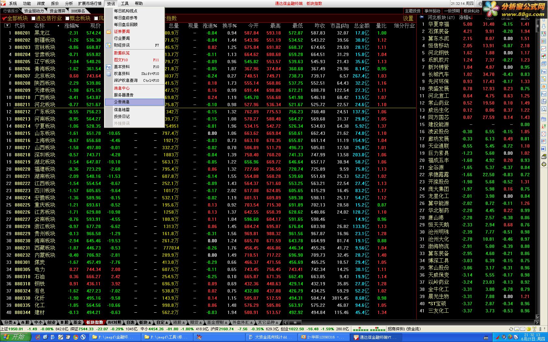Open the report/timer icon in right toolbar
Image resolution: width=548 pixels, height=342 pixels.
544,34
